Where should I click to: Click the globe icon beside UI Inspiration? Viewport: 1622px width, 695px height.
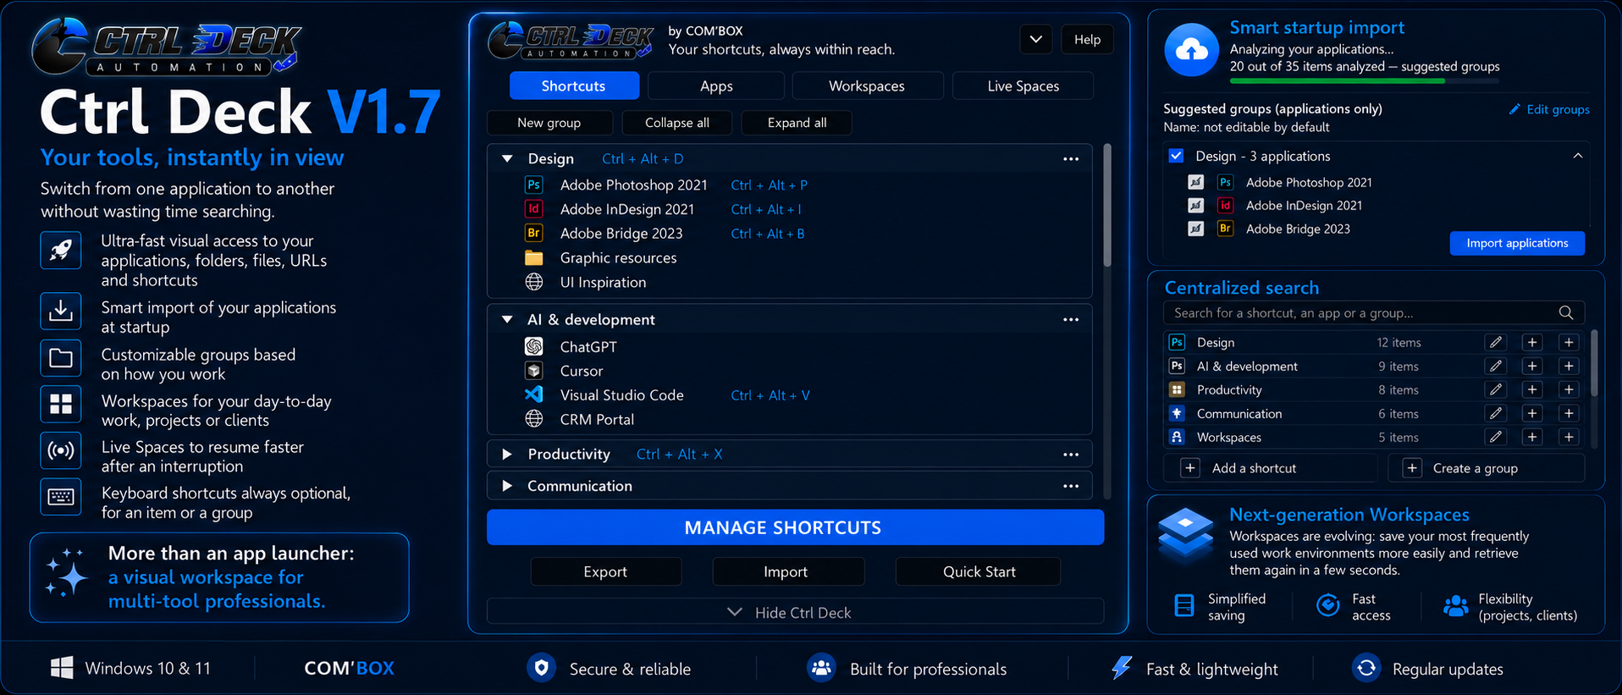(x=533, y=282)
